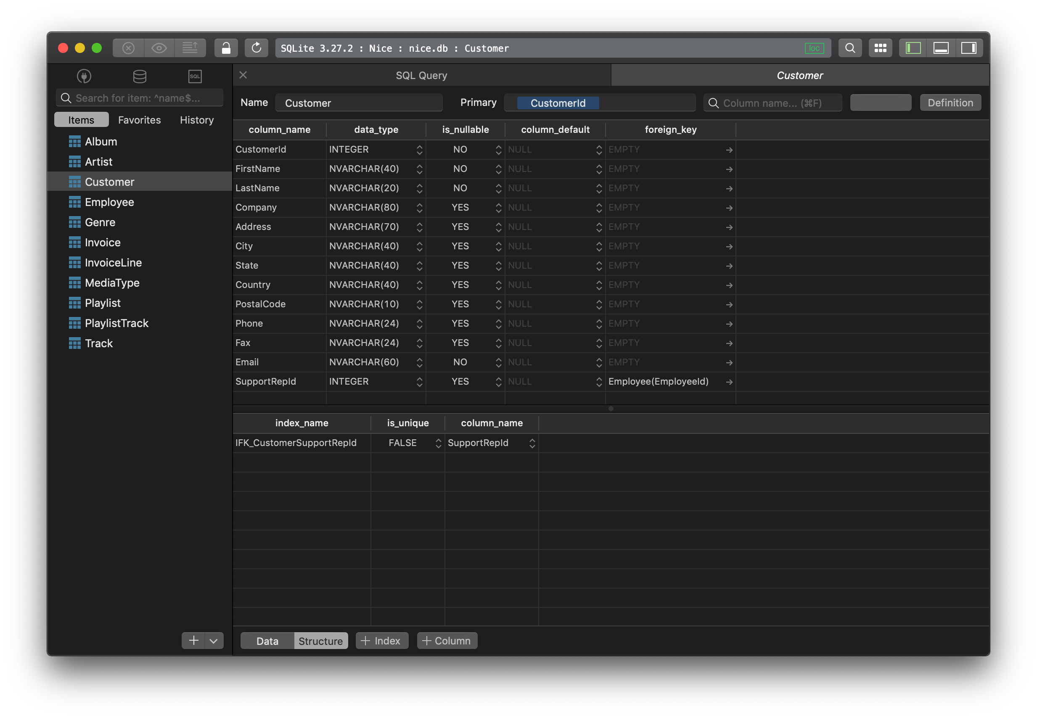This screenshot has width=1037, height=718.
Task: Expand the chevron menu beside plus button
Action: pos(214,641)
